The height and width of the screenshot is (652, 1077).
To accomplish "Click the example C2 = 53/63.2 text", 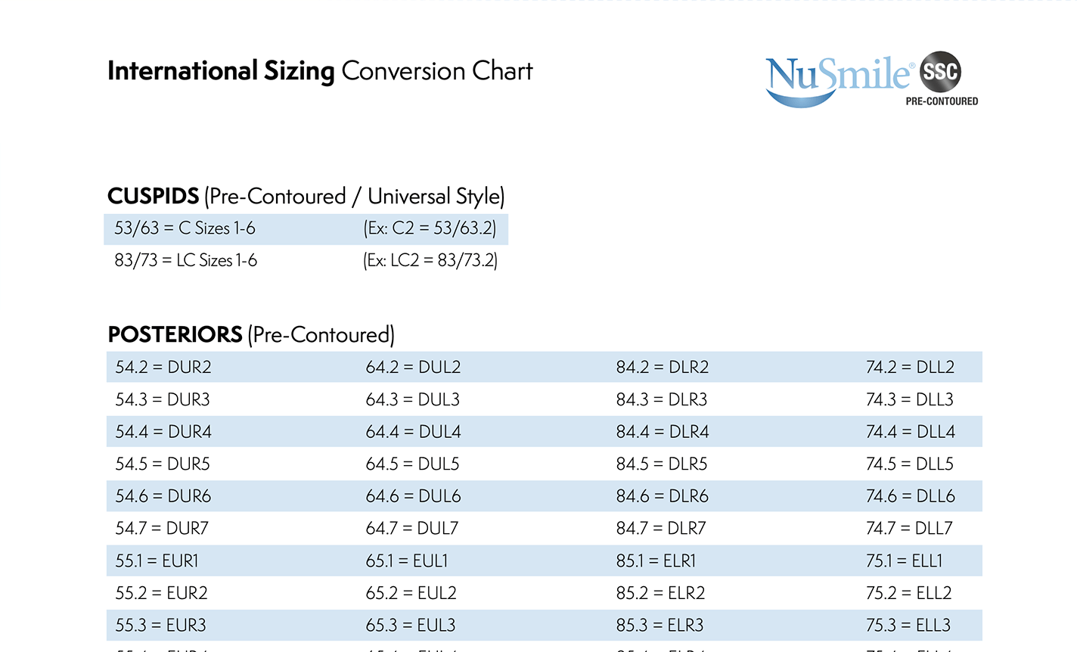I will (x=430, y=228).
